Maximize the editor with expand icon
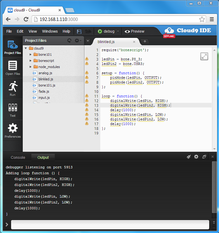This screenshot has width=219, height=233. [204, 57]
